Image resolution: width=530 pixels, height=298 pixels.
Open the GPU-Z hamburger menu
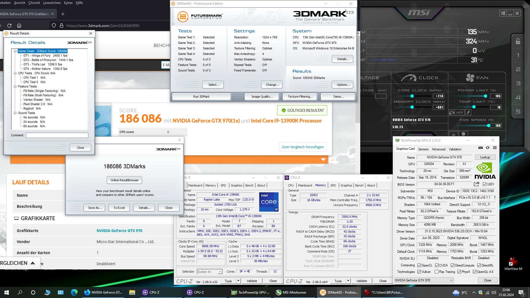tap(495, 148)
